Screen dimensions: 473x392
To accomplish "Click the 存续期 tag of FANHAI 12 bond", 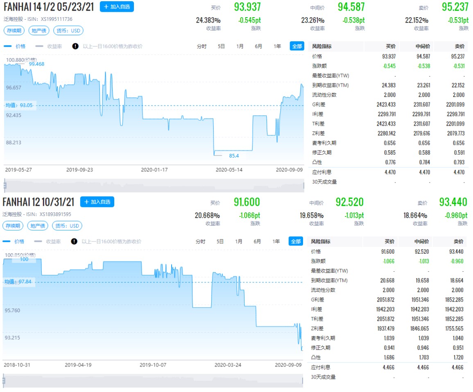I will 13,226.
